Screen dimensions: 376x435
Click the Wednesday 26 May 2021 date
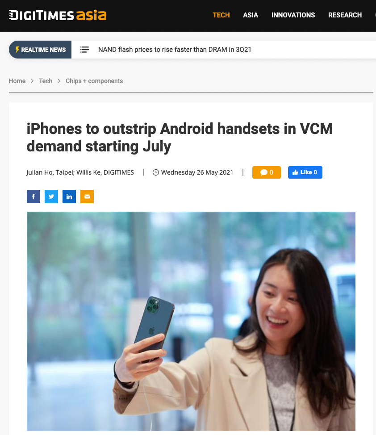click(x=197, y=172)
